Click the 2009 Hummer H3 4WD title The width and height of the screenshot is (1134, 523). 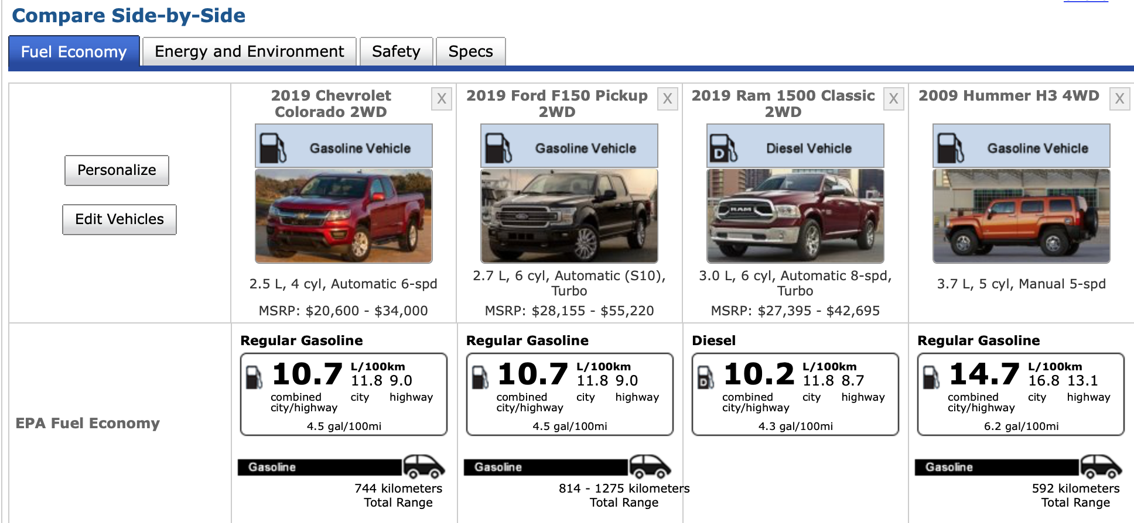click(1009, 95)
